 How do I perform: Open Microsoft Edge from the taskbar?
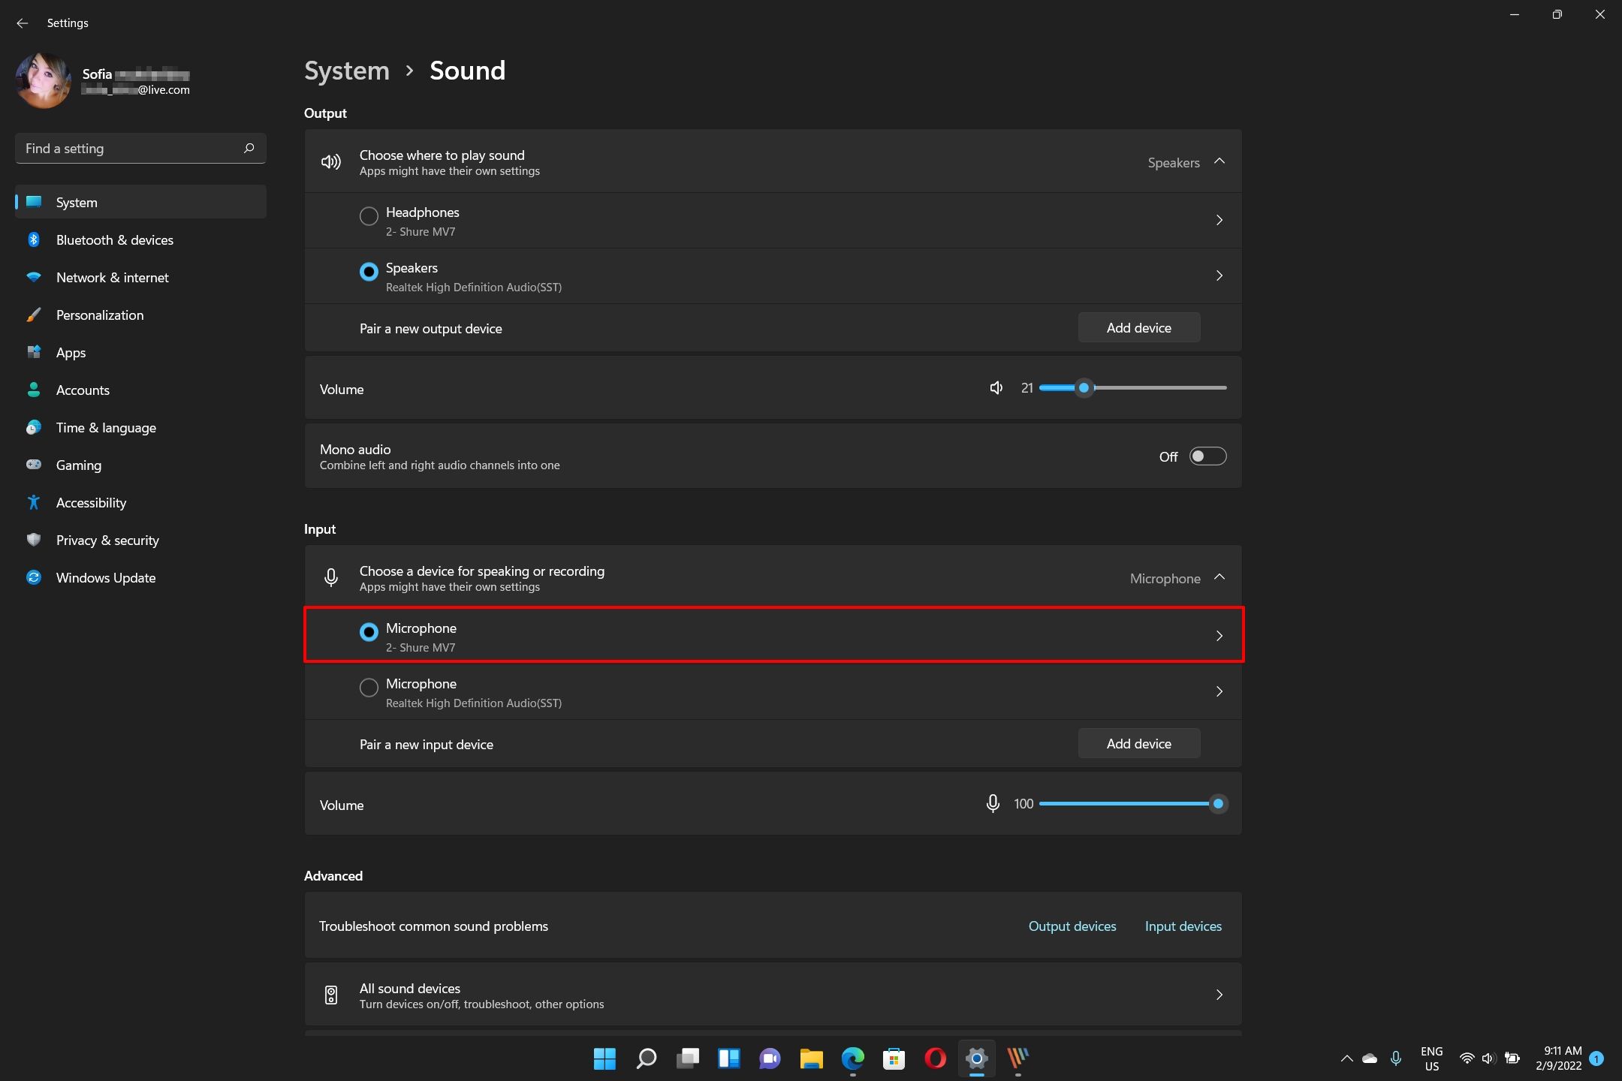pyautogui.click(x=852, y=1058)
